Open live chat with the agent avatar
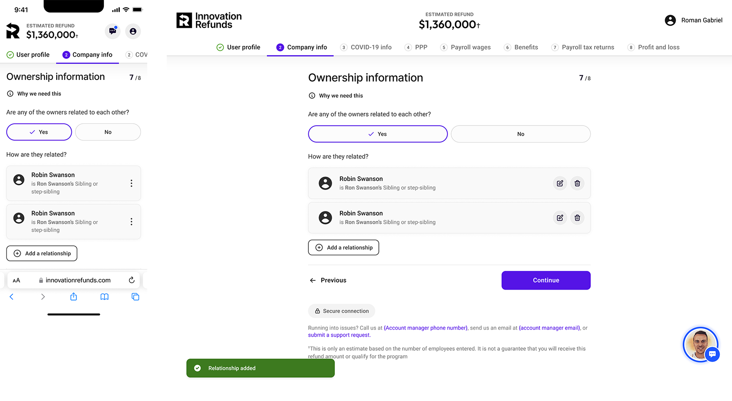This screenshot has height=401, width=732. [x=700, y=344]
